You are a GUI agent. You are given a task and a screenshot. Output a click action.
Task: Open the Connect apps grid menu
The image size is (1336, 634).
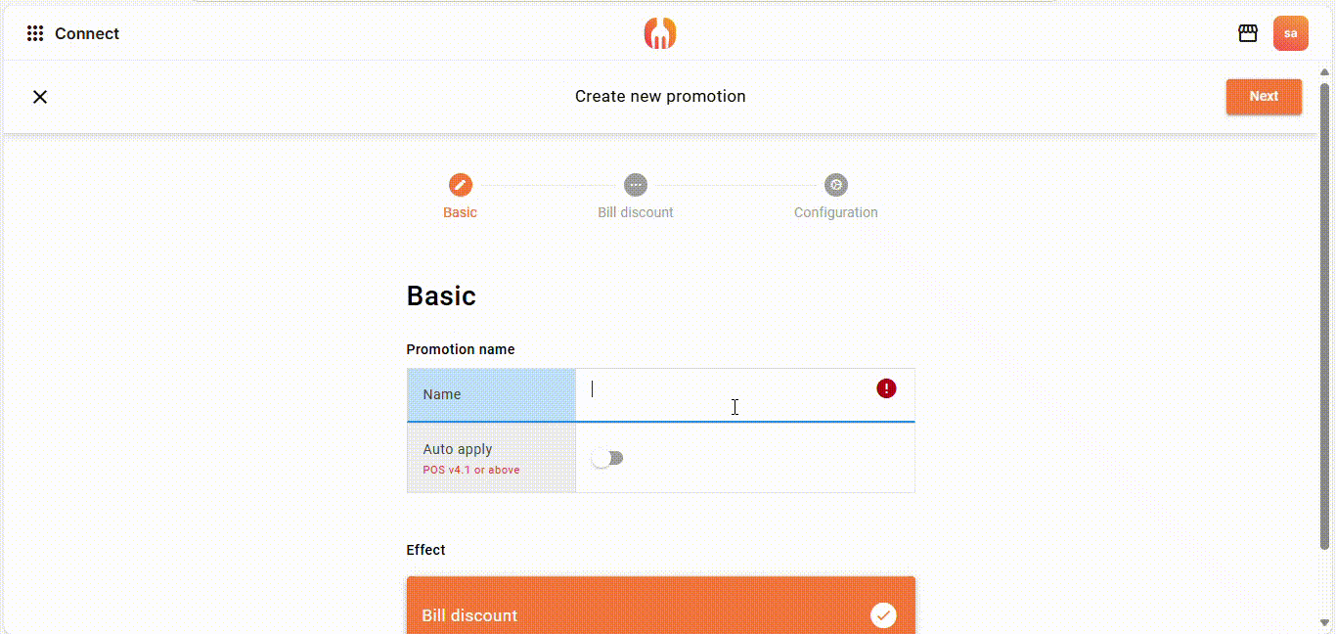click(x=35, y=33)
